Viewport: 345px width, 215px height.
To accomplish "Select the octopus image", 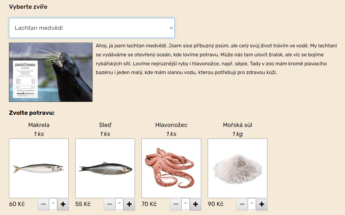I will point(171,168).
